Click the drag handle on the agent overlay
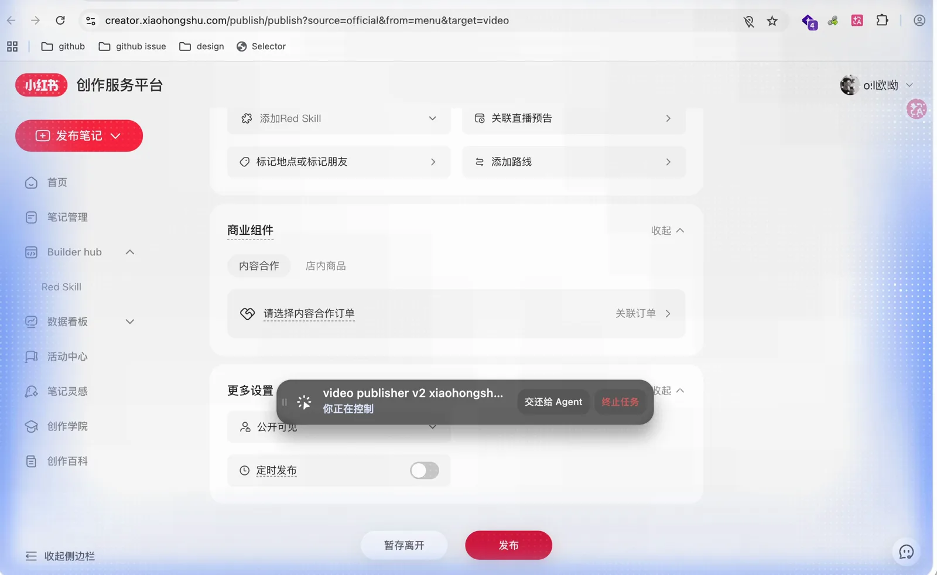Viewport: 937px width, 575px height. coord(285,402)
